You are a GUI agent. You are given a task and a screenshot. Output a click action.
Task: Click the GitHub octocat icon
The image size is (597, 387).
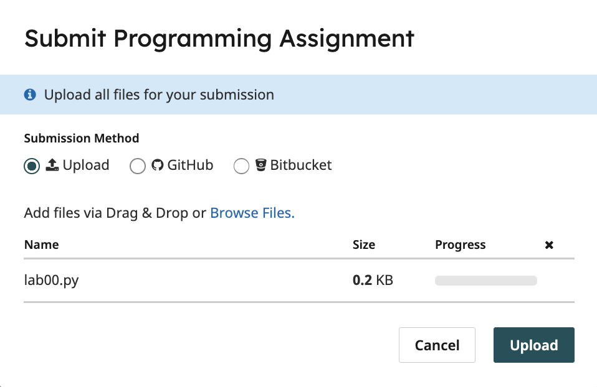(x=156, y=165)
